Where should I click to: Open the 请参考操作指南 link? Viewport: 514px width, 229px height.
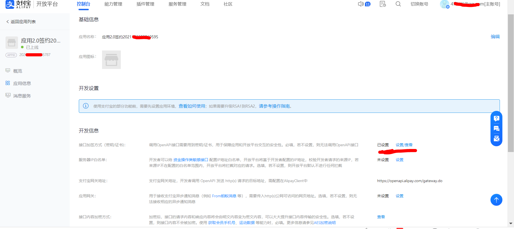[274, 106]
